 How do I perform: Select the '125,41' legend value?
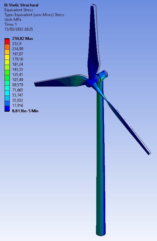click(17, 75)
